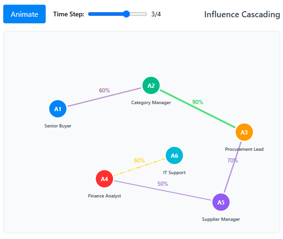This screenshot has width=283, height=239.
Task: Click the Animate button
Action: coord(24,14)
